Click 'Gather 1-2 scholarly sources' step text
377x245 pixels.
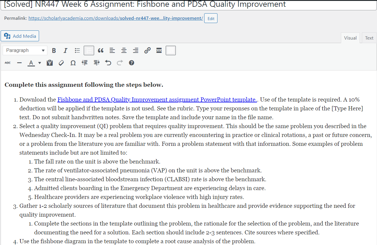[x=187, y=210]
